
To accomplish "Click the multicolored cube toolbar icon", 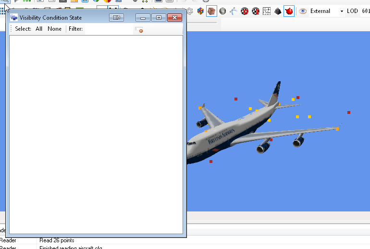I will click(x=200, y=11).
